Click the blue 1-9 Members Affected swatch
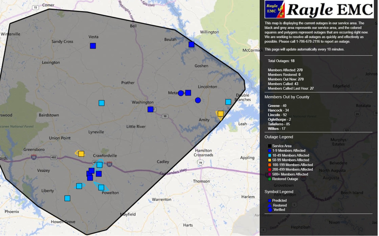Viewport: 379px width, 236px height. point(269,151)
